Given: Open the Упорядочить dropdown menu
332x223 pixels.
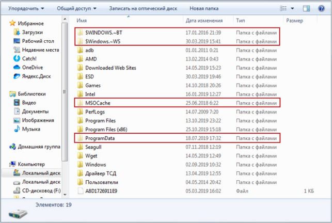Looking at the screenshot, I should point(26,8).
